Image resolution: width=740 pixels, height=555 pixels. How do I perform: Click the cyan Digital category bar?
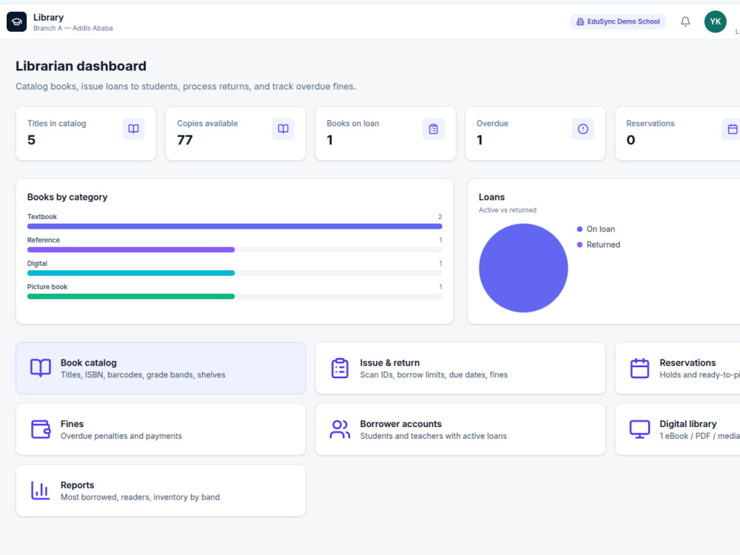131,273
